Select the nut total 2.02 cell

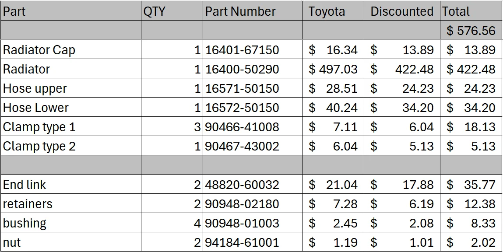click(471, 242)
